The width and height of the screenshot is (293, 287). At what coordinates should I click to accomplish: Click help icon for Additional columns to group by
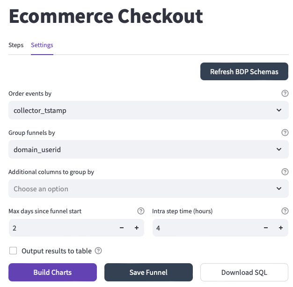[x=285, y=172]
